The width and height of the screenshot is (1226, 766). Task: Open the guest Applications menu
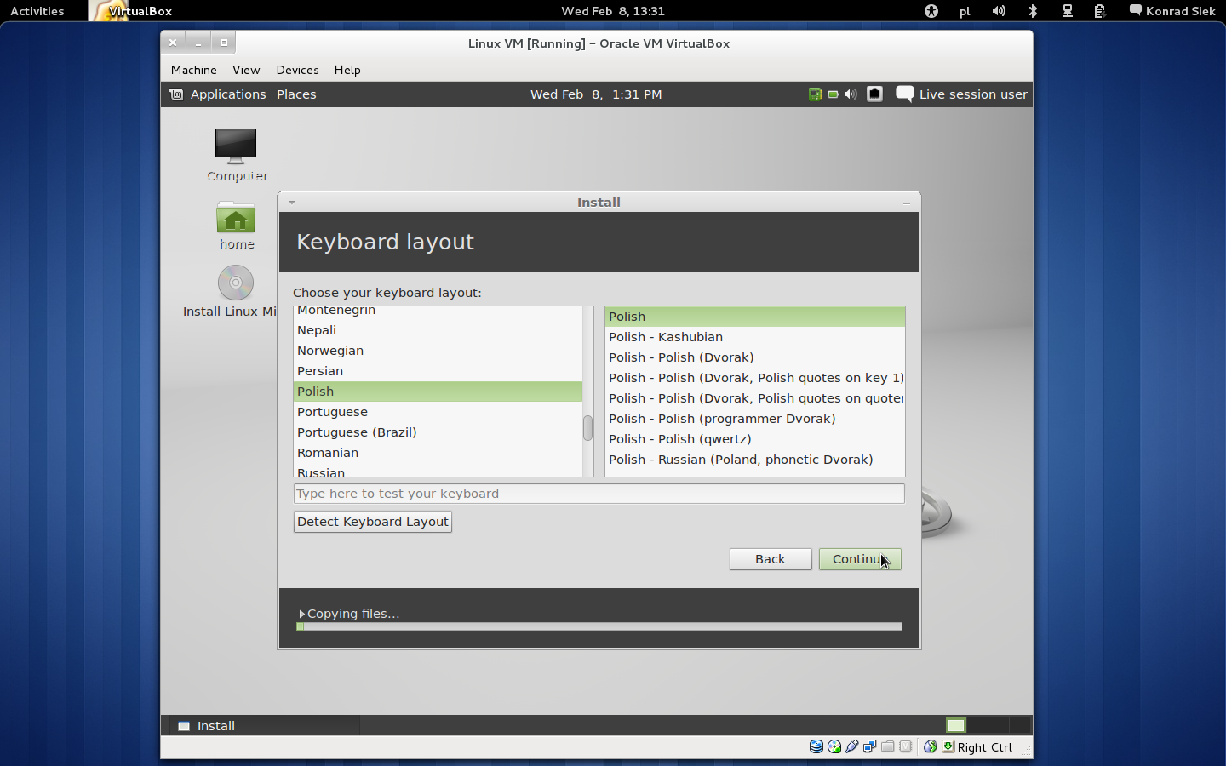point(228,94)
